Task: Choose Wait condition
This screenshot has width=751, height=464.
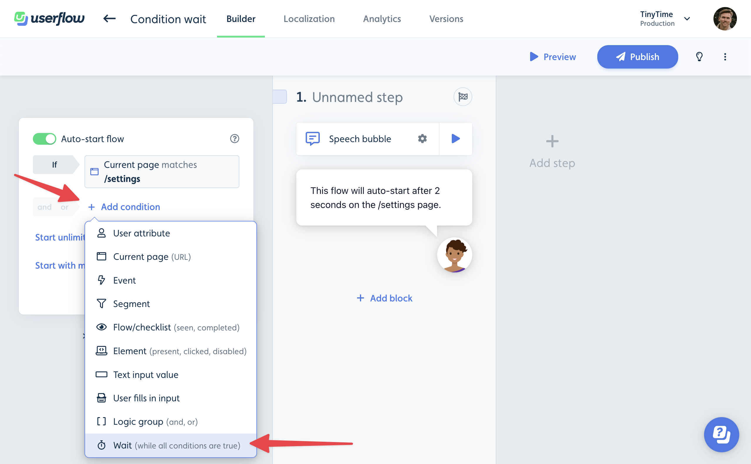Action: click(x=171, y=445)
